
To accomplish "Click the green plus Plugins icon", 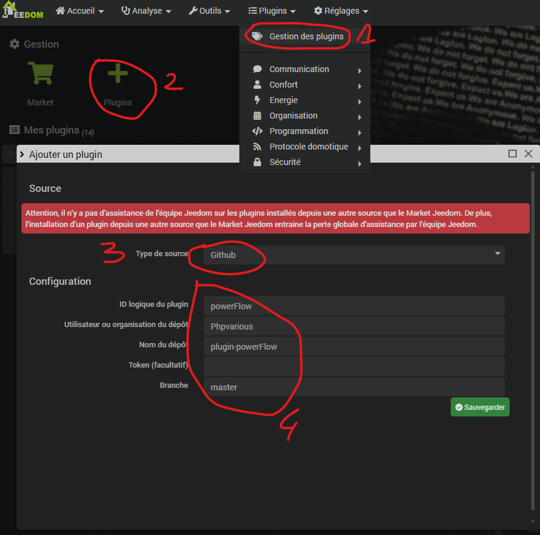I will click(118, 73).
